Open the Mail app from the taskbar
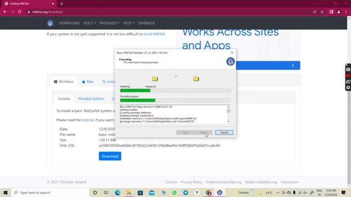351x197 pixels. tap(152, 193)
